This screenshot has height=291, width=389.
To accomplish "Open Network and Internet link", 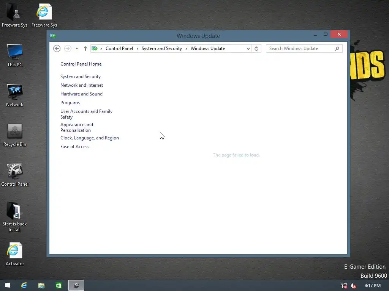I will tap(82, 85).
